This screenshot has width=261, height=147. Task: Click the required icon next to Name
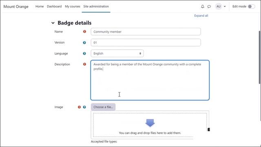84,31
